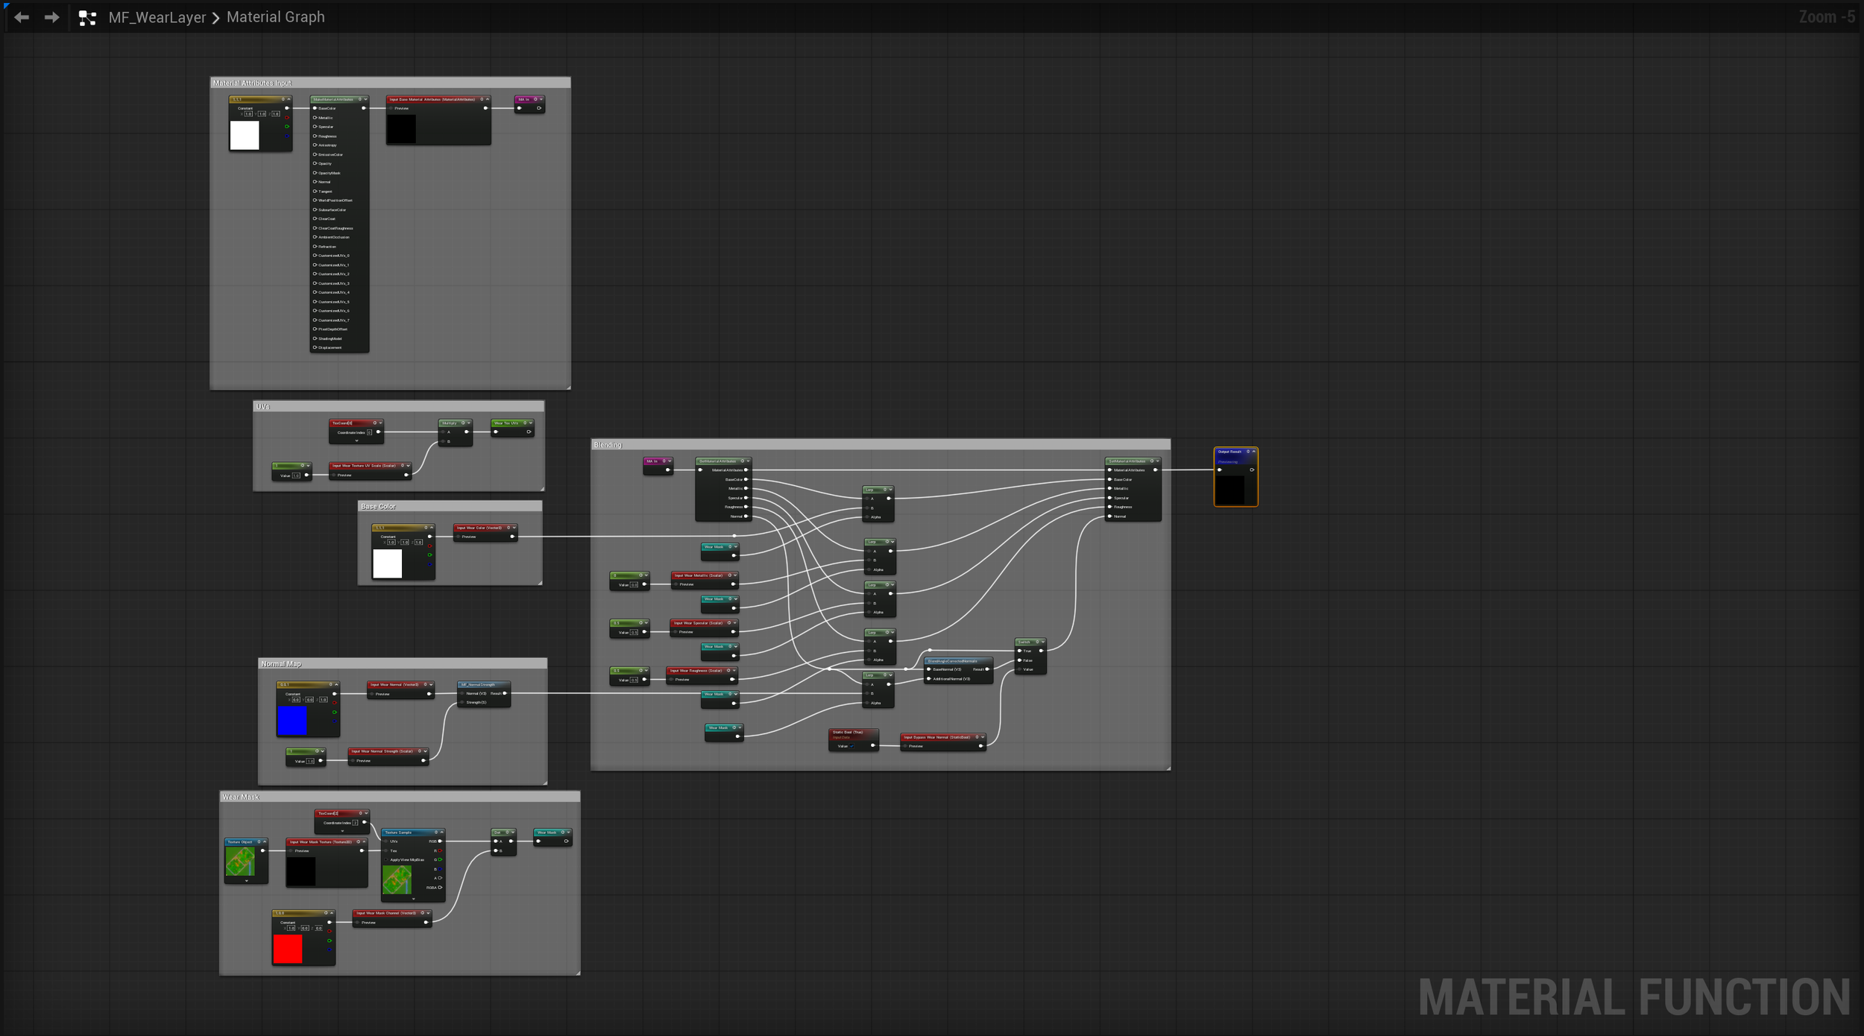Click the red color swatch in Wear Mask
The width and height of the screenshot is (1864, 1036).
point(287,948)
